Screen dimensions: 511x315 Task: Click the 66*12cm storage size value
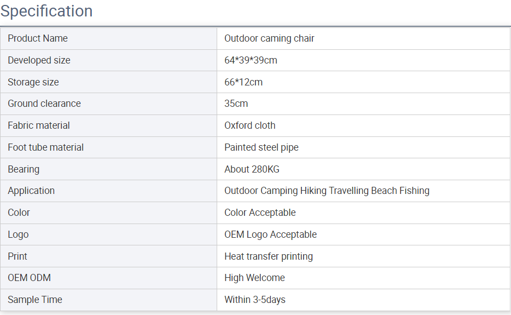tap(243, 82)
